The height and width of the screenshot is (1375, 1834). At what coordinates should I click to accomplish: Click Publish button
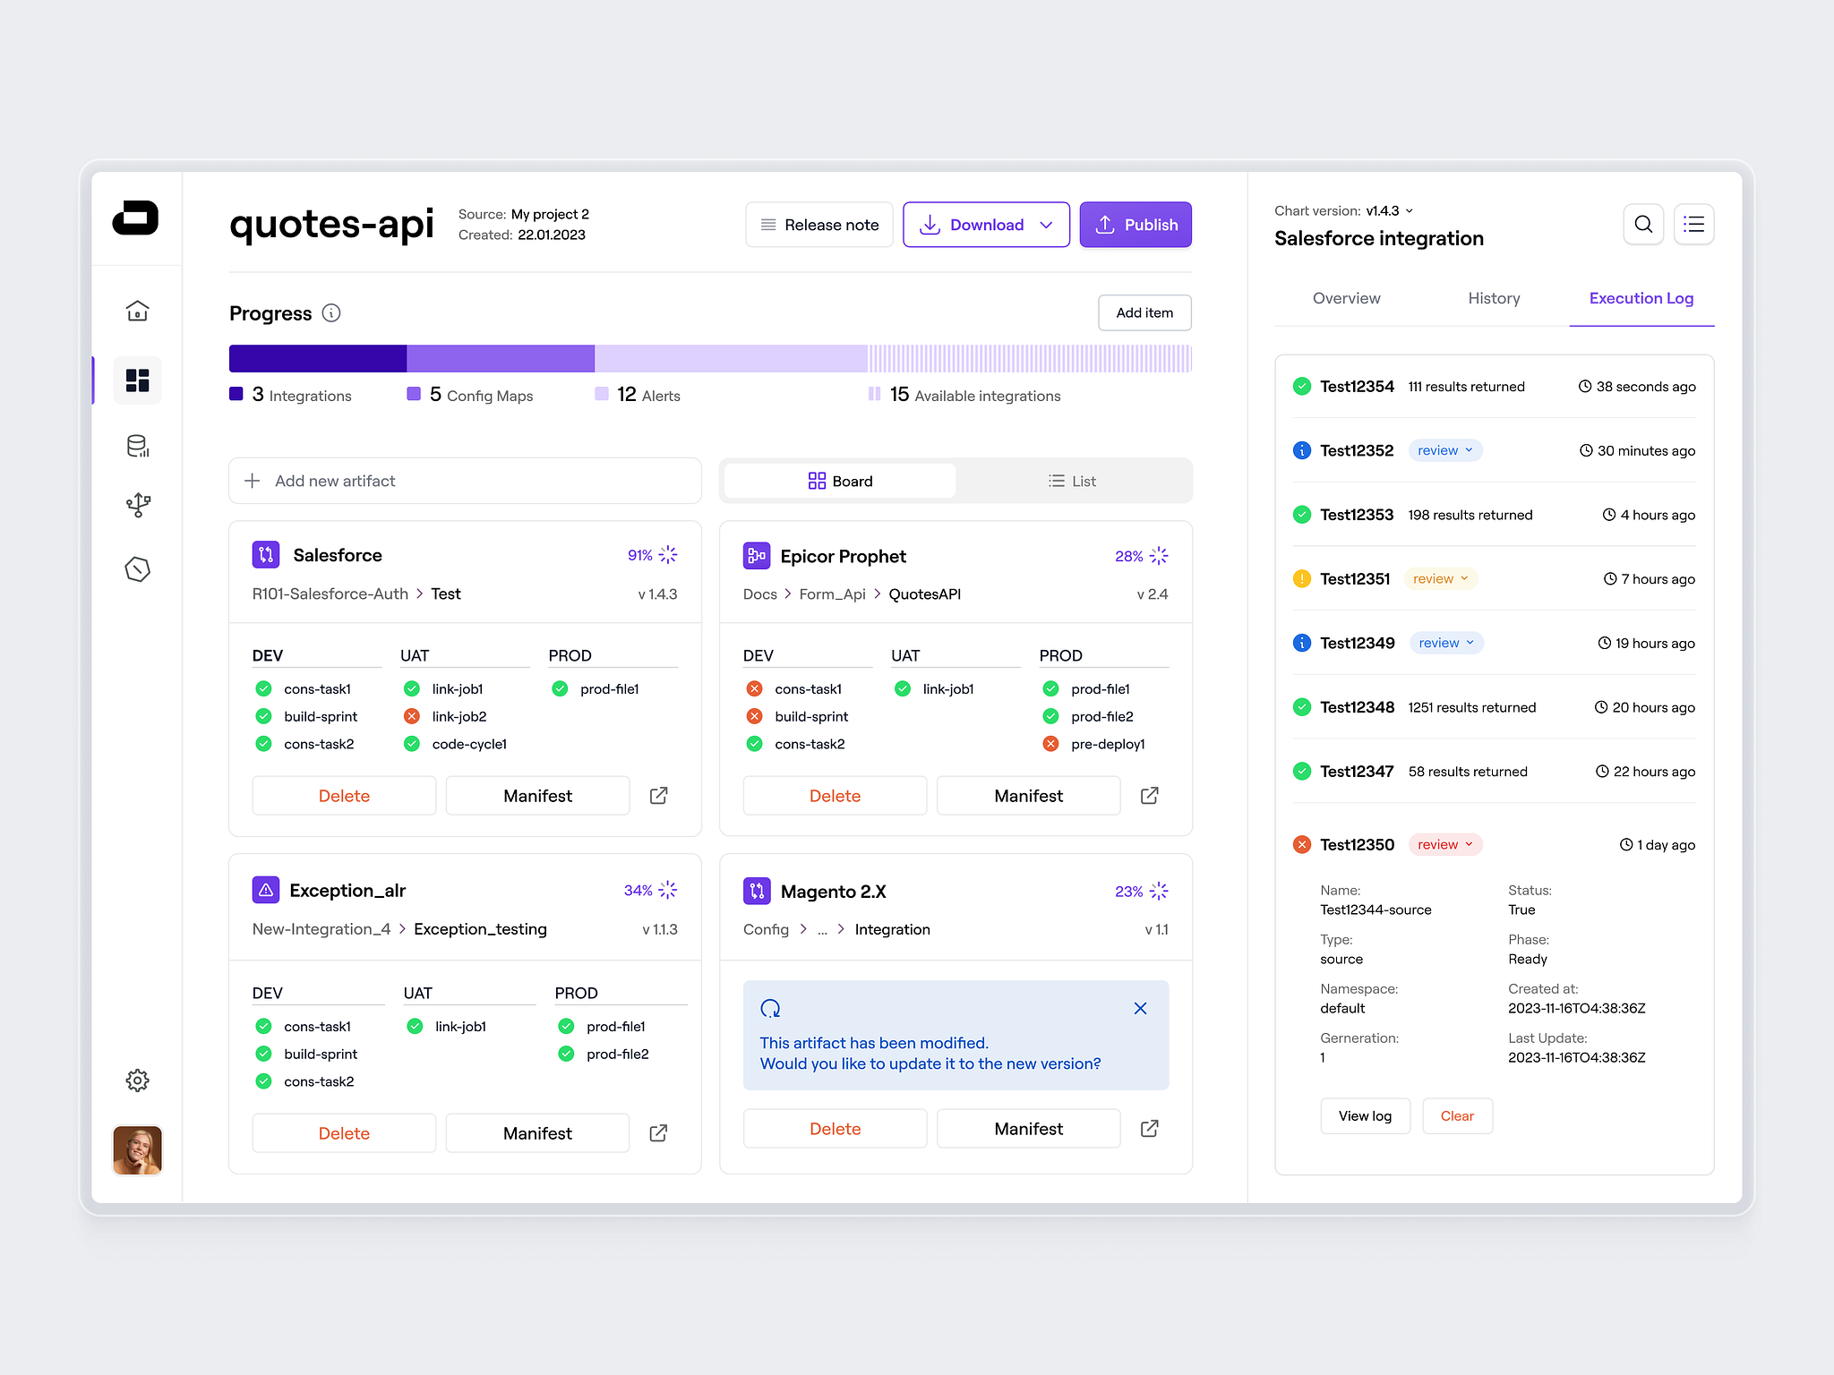[x=1136, y=225]
